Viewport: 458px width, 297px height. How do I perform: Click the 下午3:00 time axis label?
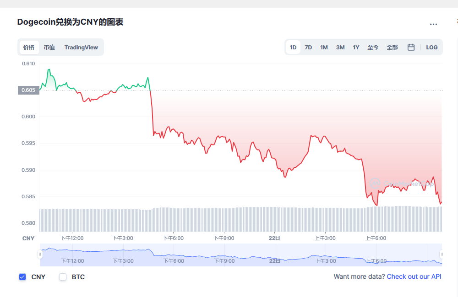coord(123,238)
